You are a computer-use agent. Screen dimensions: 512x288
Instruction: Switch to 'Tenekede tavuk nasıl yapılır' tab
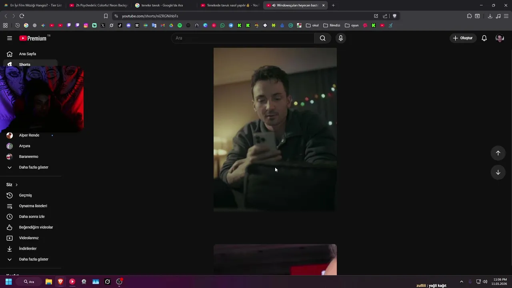pos(230,5)
